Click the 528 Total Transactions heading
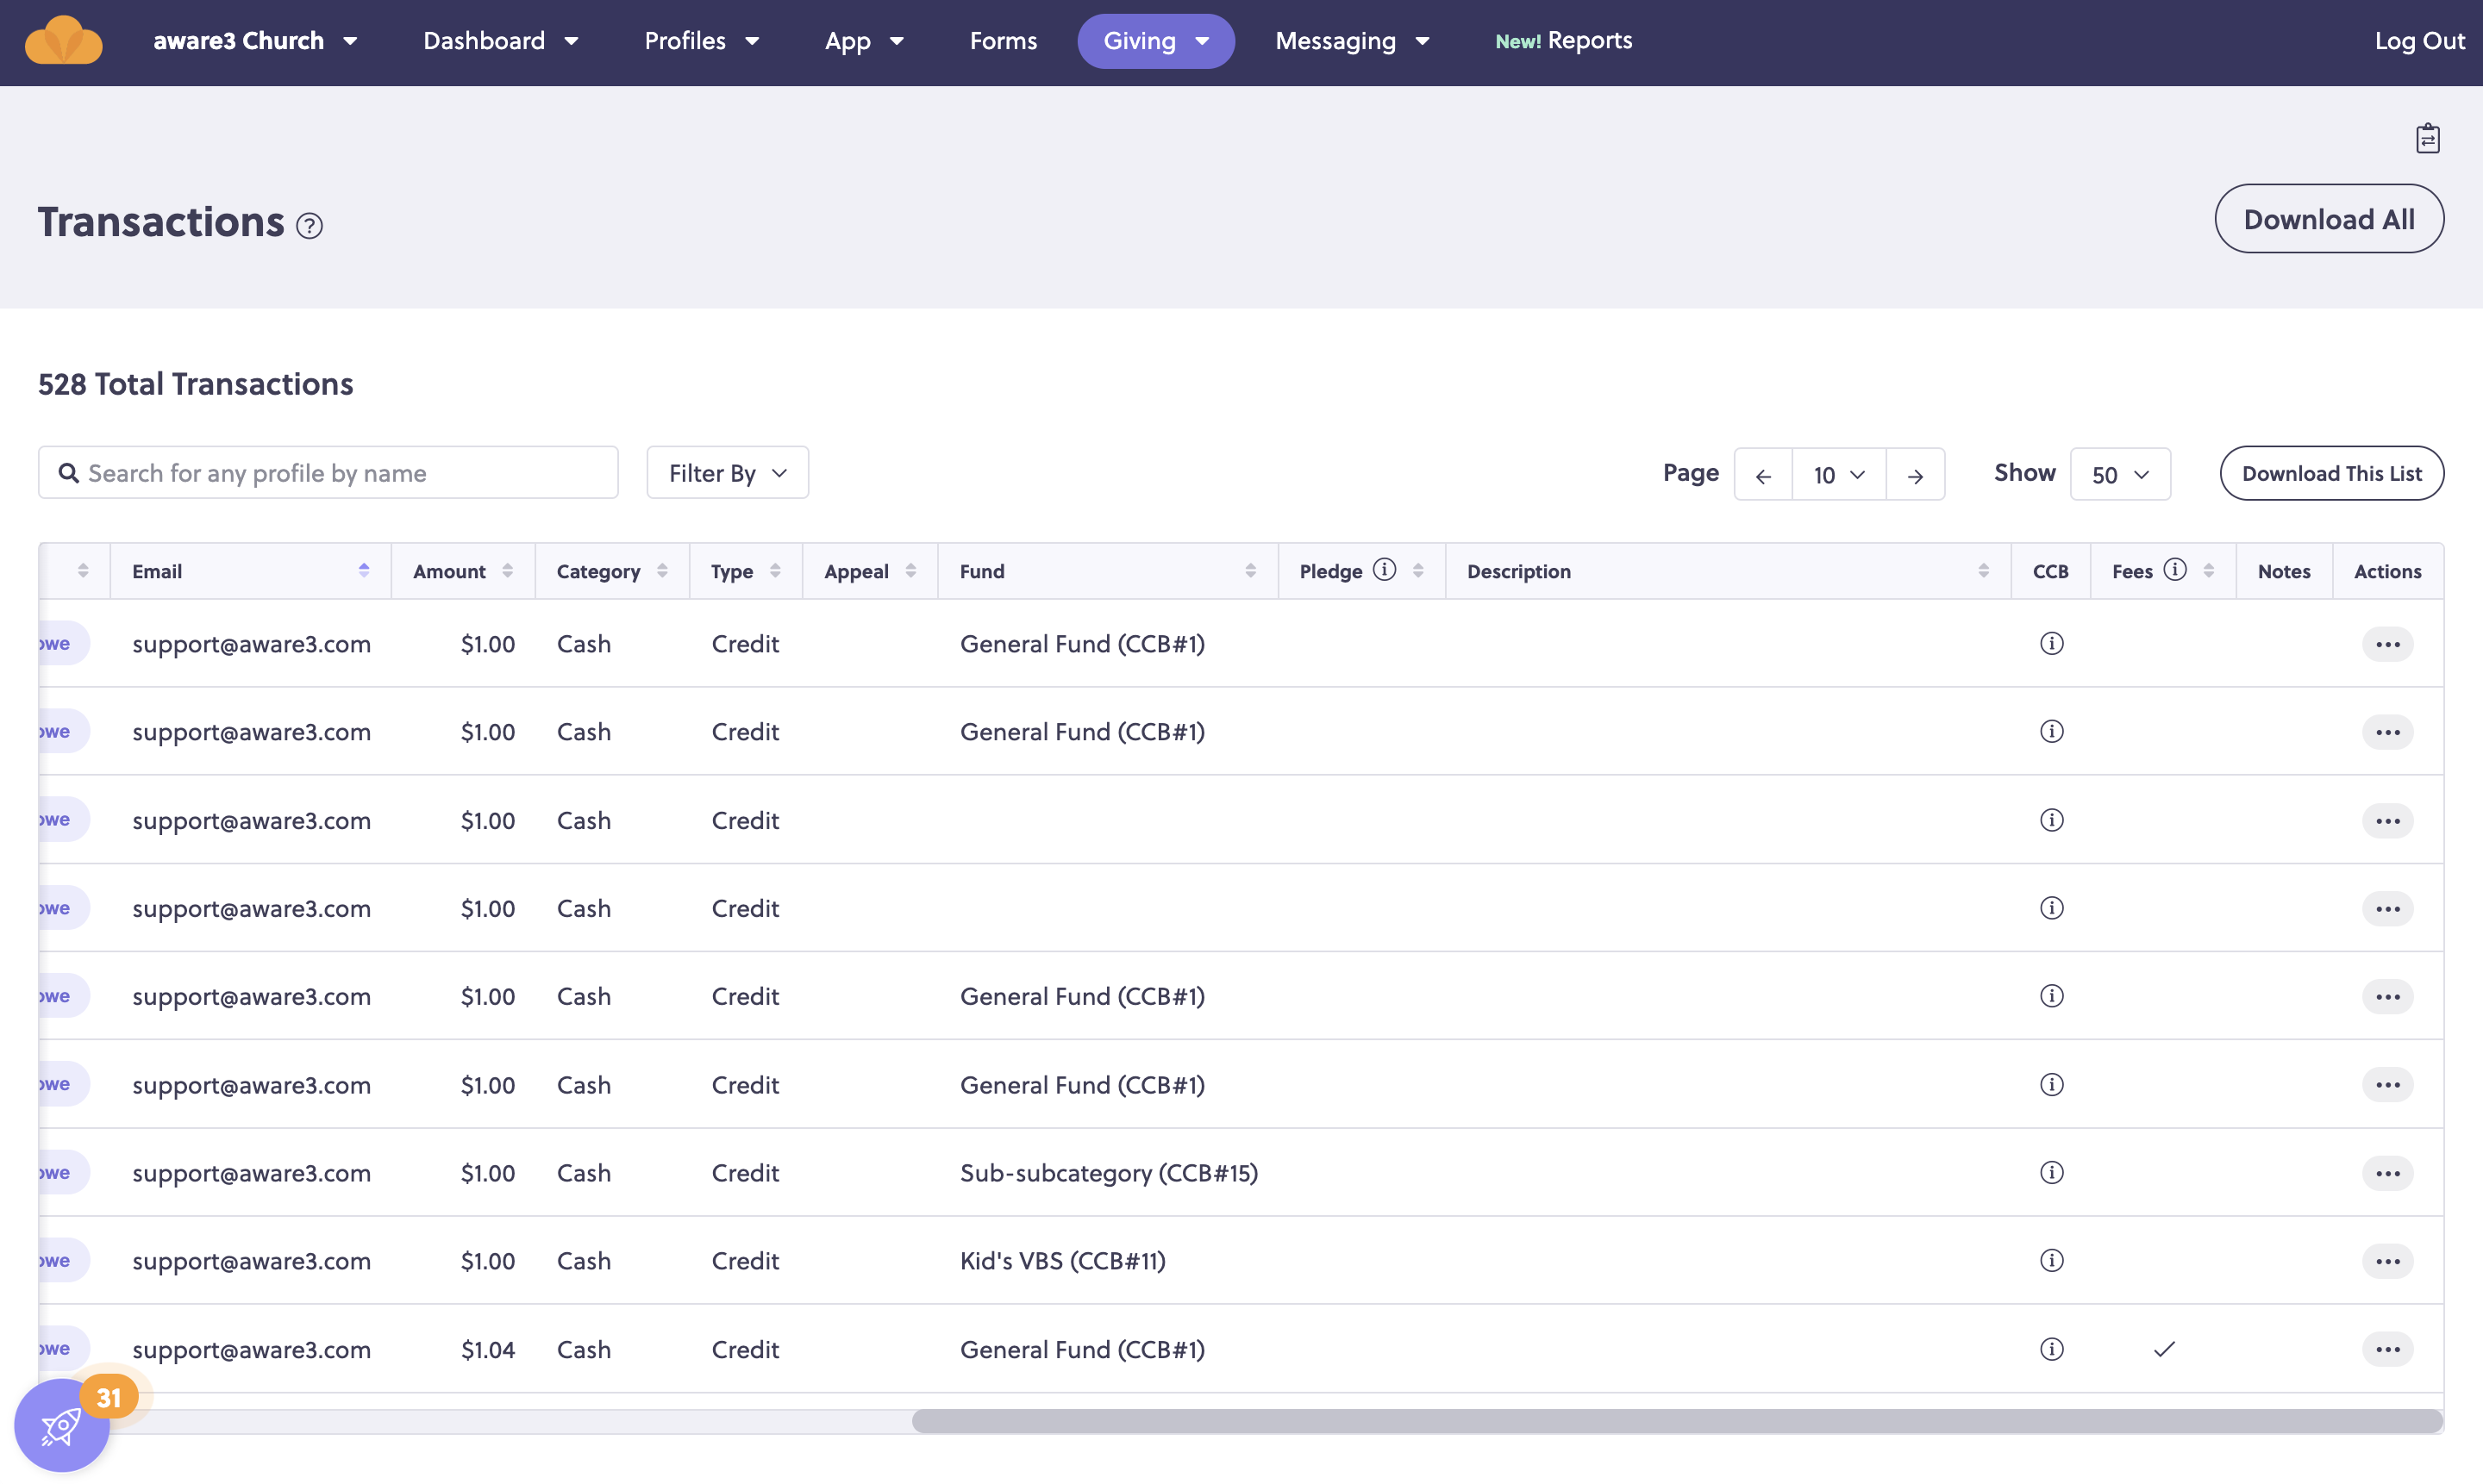2483x1484 pixels. [196, 384]
